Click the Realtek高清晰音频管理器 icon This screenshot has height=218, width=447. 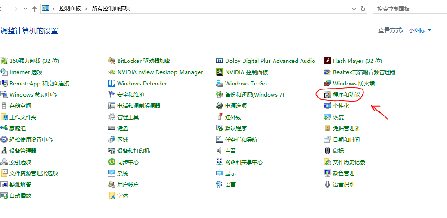coord(327,72)
